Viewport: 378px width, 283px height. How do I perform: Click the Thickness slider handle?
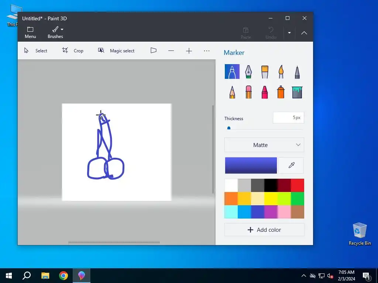(x=229, y=128)
